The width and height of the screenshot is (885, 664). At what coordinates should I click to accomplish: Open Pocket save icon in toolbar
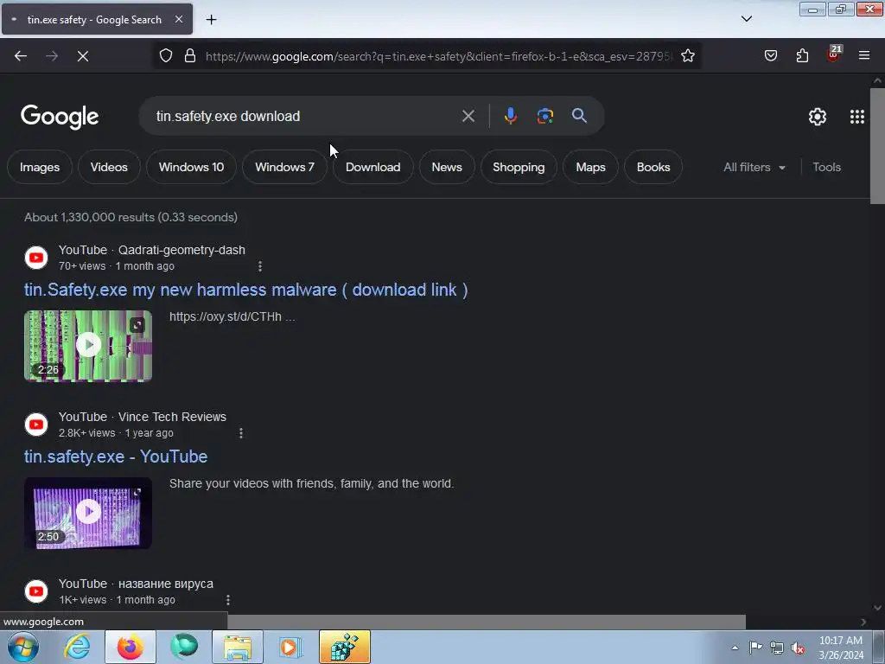click(771, 56)
